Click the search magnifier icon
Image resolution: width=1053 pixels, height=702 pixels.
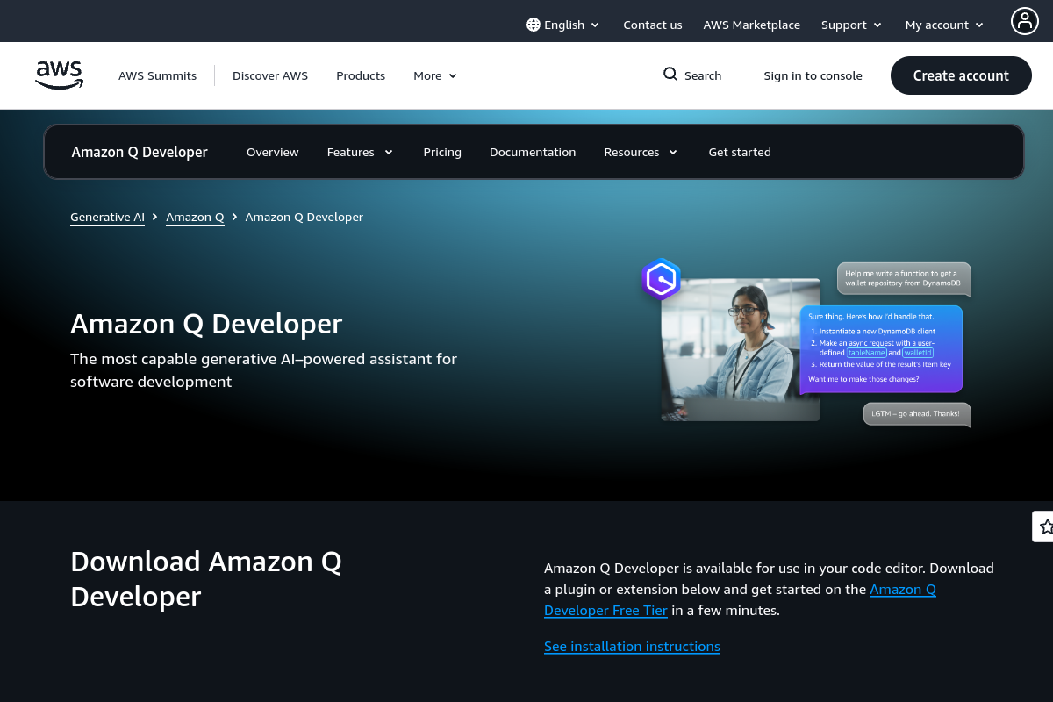670,75
